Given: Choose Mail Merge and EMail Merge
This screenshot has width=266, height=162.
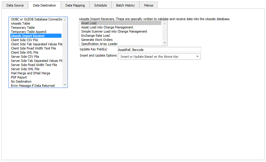Looking at the screenshot, I should click(36, 73).
